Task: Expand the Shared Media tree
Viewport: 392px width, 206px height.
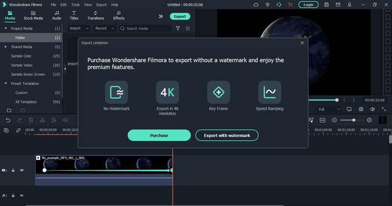Action: click(x=5, y=46)
